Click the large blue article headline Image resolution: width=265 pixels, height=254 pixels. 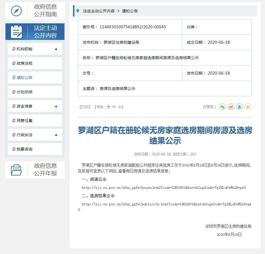[165, 135]
